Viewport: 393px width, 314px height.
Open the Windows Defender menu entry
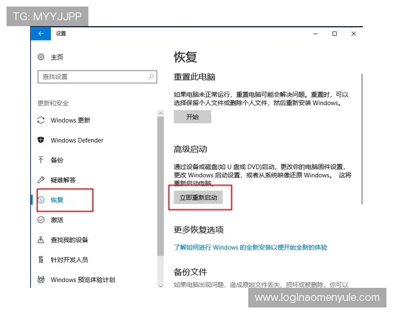pos(77,140)
